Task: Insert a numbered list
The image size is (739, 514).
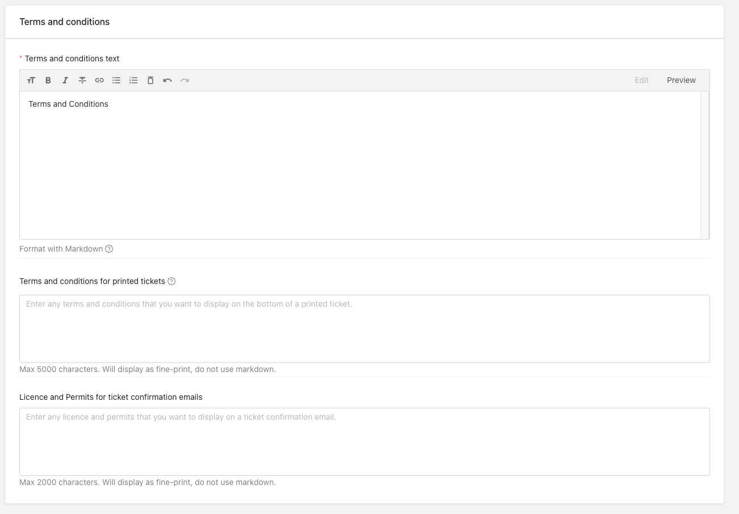Action: (x=133, y=81)
